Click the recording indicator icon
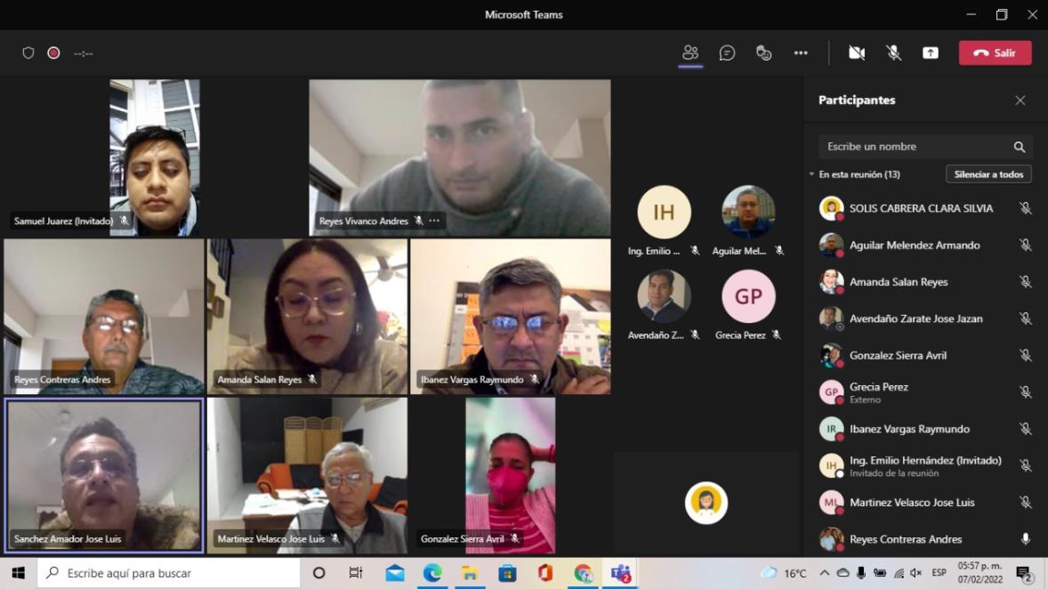Image resolution: width=1048 pixels, height=589 pixels. click(53, 53)
